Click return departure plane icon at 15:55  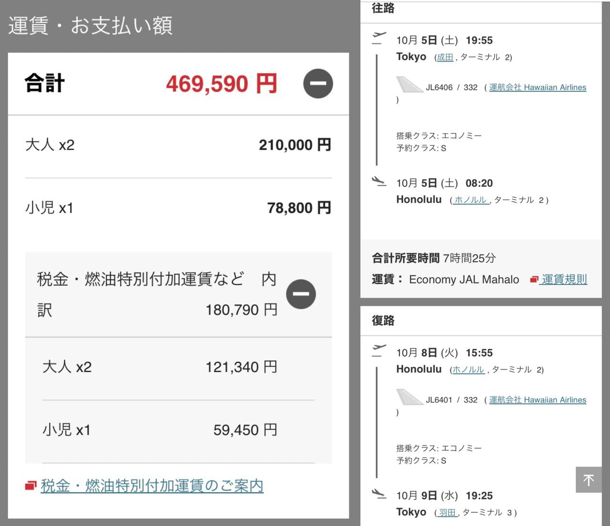[379, 350]
